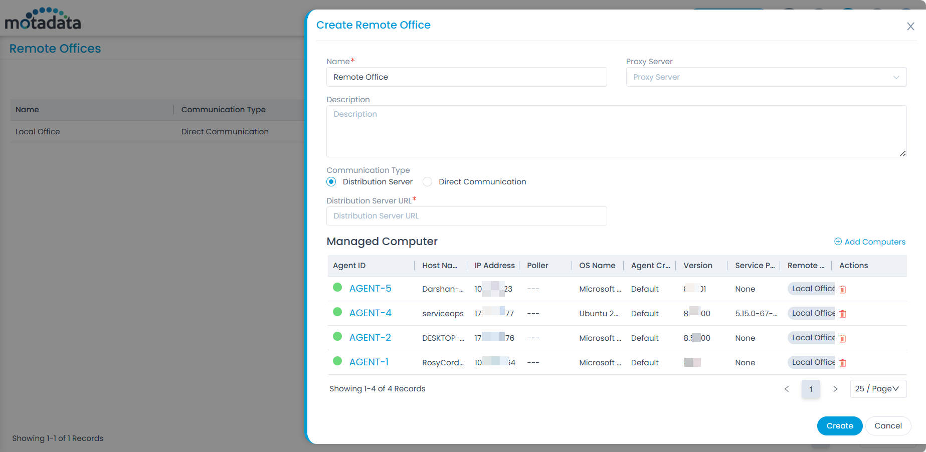This screenshot has width=926, height=452.
Task: Remove AGENT-2 via the trash icon
Action: point(842,338)
